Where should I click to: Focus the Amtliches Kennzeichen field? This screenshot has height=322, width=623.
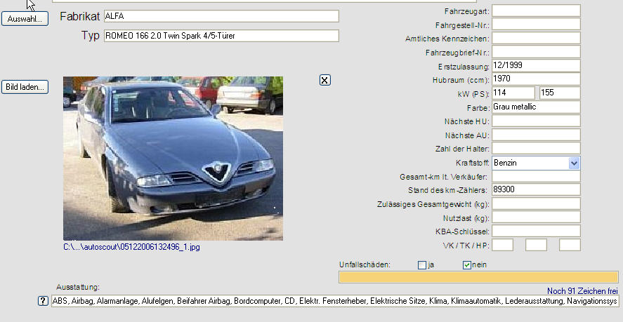pyautogui.click(x=536, y=38)
